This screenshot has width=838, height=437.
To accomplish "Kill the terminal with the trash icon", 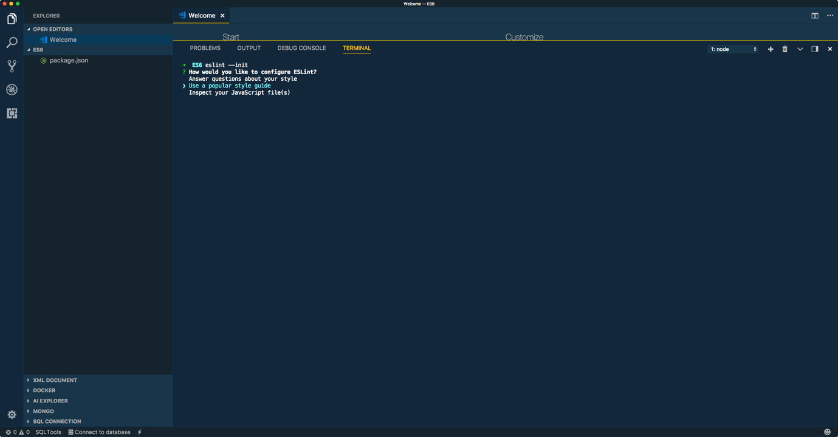I will 785,49.
